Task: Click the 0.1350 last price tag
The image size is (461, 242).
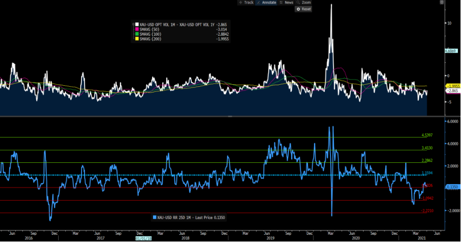Action: tap(452, 187)
